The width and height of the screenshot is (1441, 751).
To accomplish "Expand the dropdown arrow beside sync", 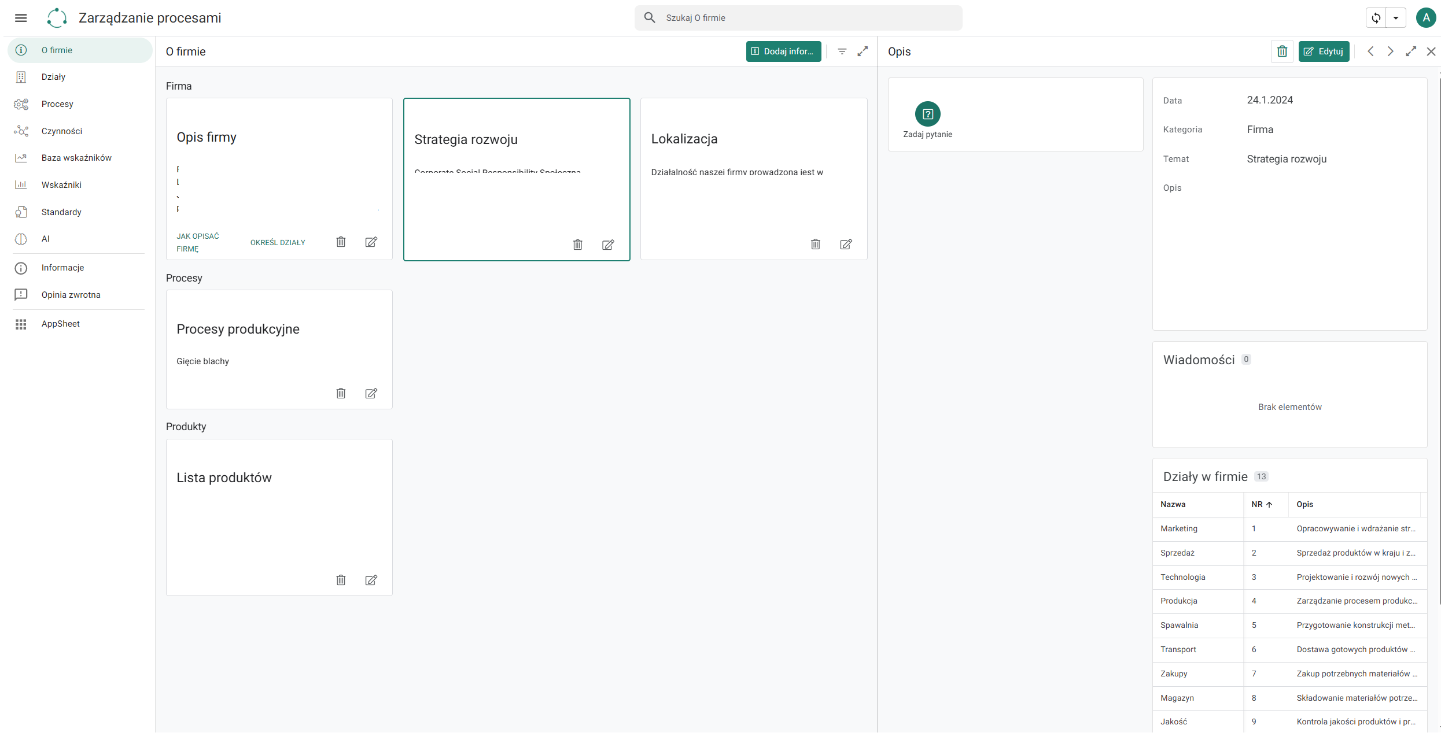I will coord(1396,18).
